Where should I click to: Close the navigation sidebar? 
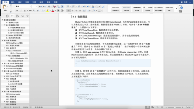coord(28,16)
